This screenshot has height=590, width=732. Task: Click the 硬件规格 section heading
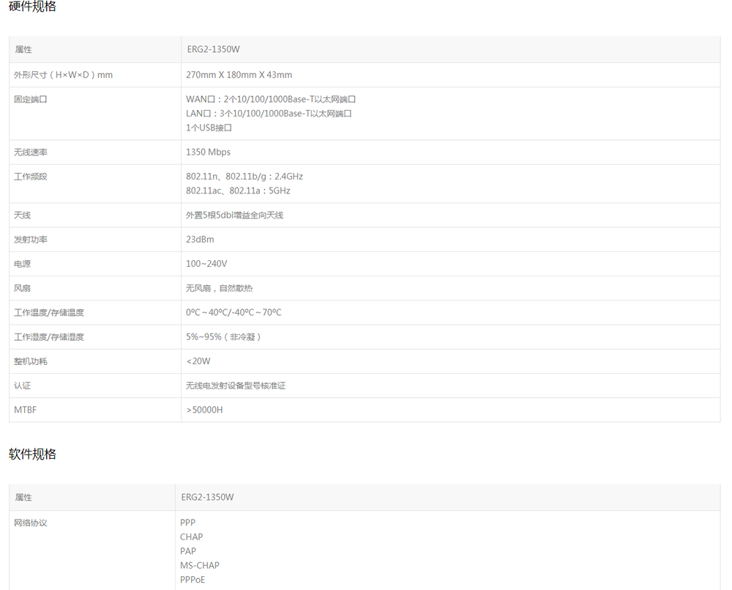click(32, 7)
